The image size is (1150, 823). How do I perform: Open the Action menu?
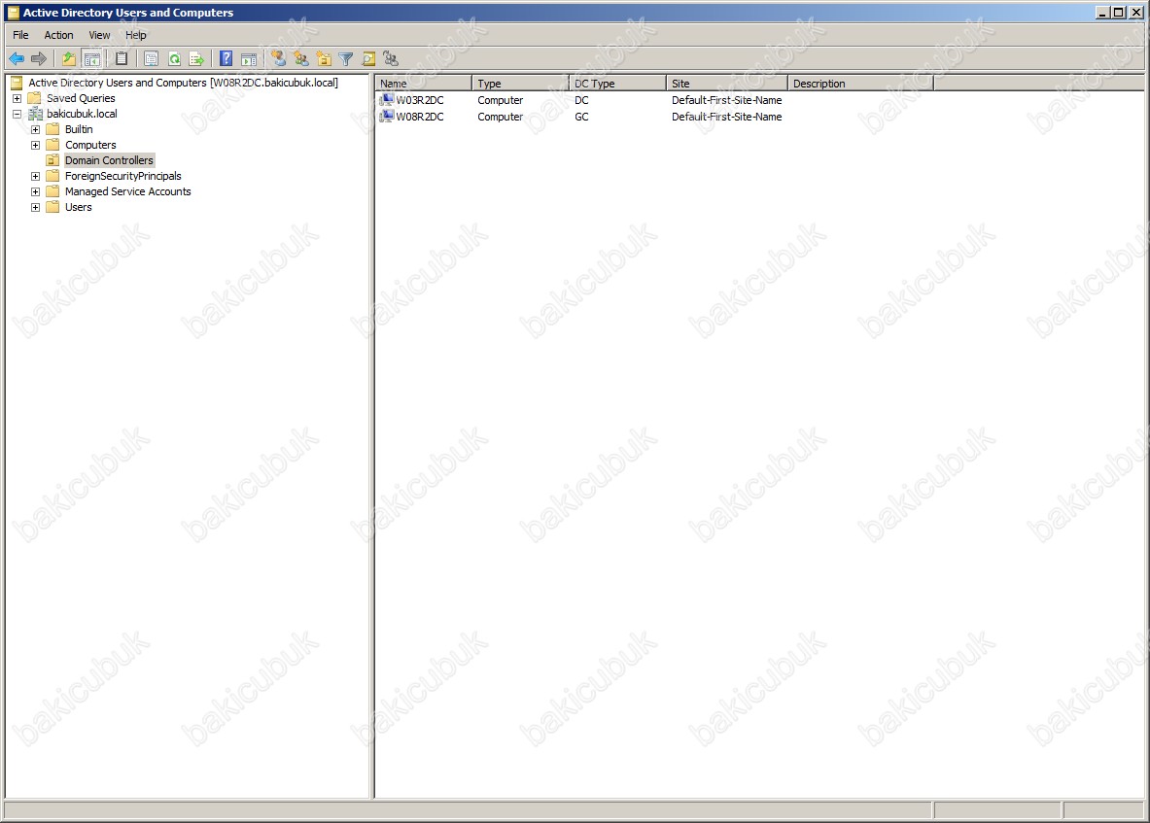58,34
